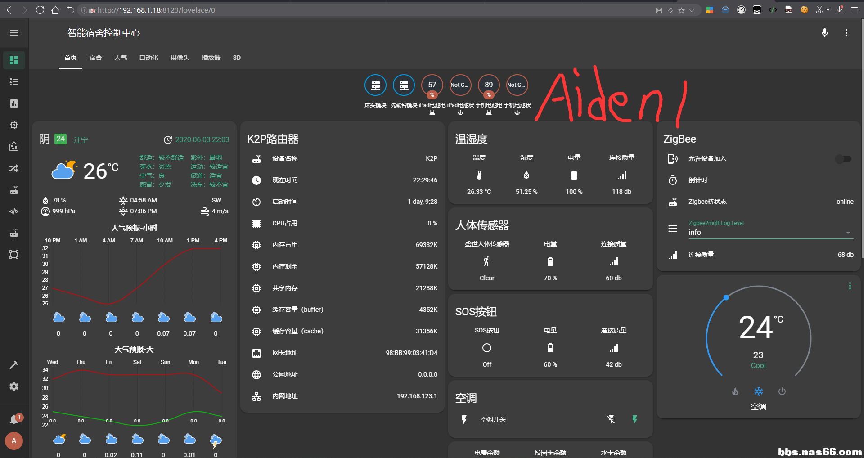Toggle the hamburger sidebar menu button

(x=14, y=33)
